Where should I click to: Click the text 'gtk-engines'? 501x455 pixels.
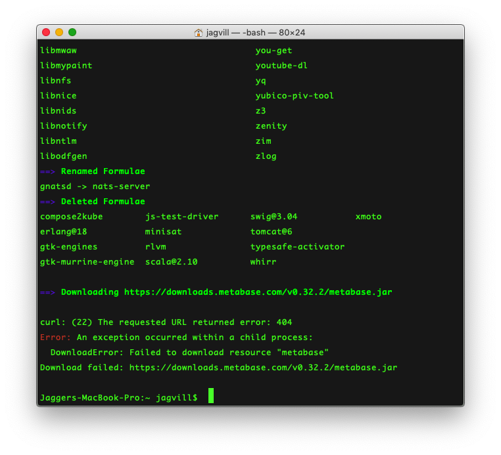68,247
